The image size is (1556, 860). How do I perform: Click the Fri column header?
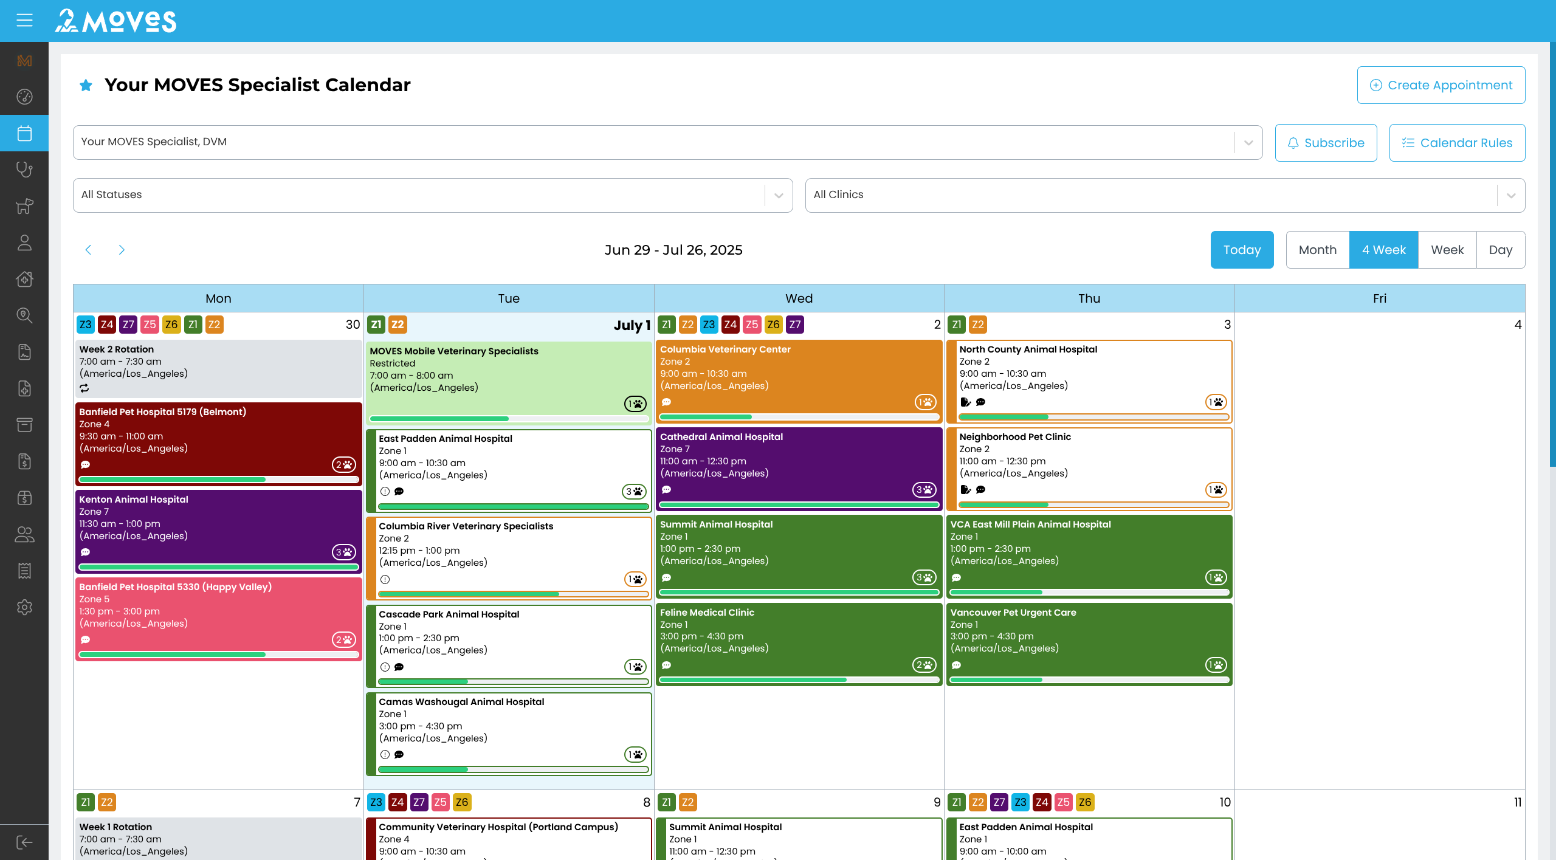[x=1380, y=298]
